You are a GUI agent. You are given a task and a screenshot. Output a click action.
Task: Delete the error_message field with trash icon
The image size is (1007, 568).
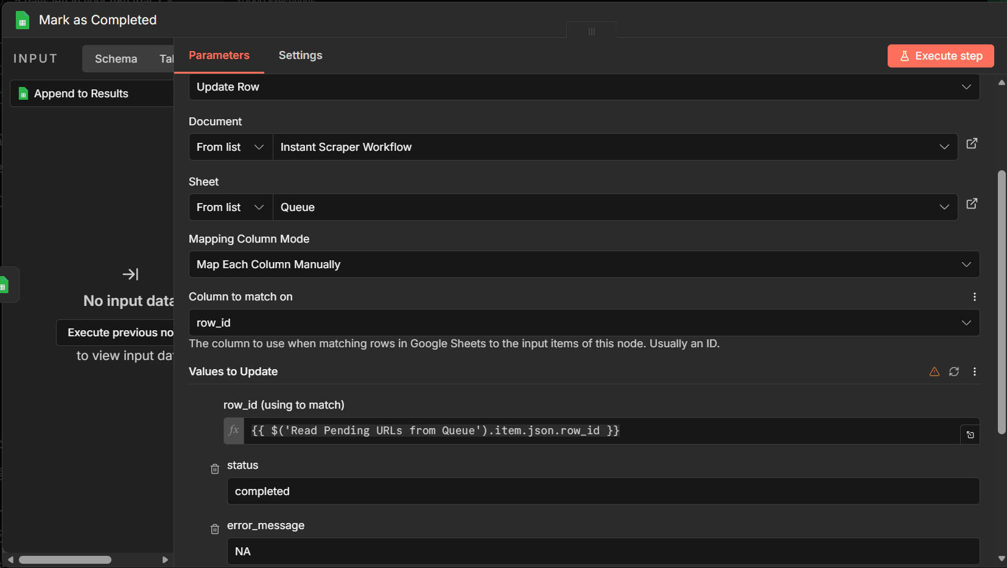pyautogui.click(x=215, y=529)
